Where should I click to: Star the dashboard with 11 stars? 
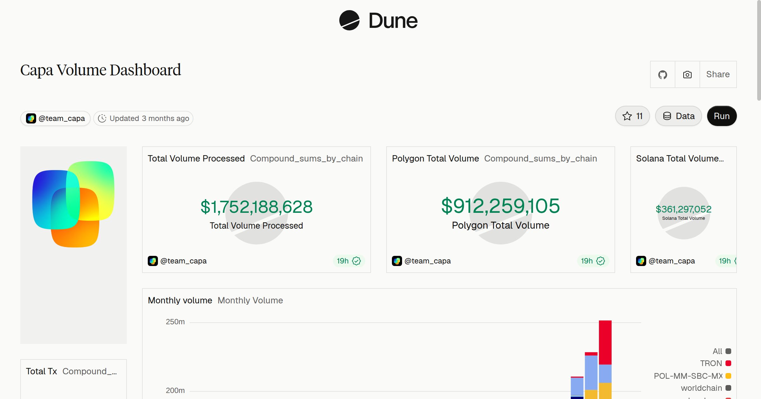coord(633,116)
